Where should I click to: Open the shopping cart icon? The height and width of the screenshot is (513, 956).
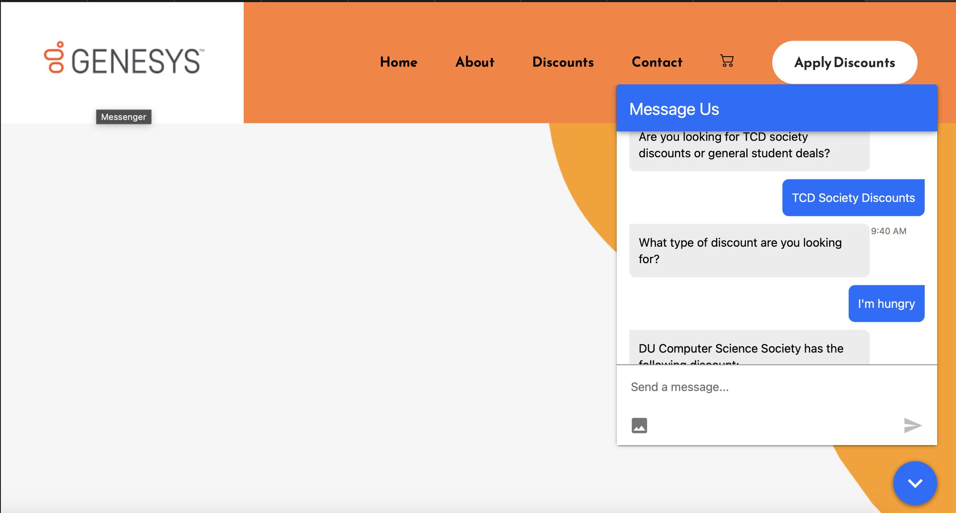pos(727,61)
